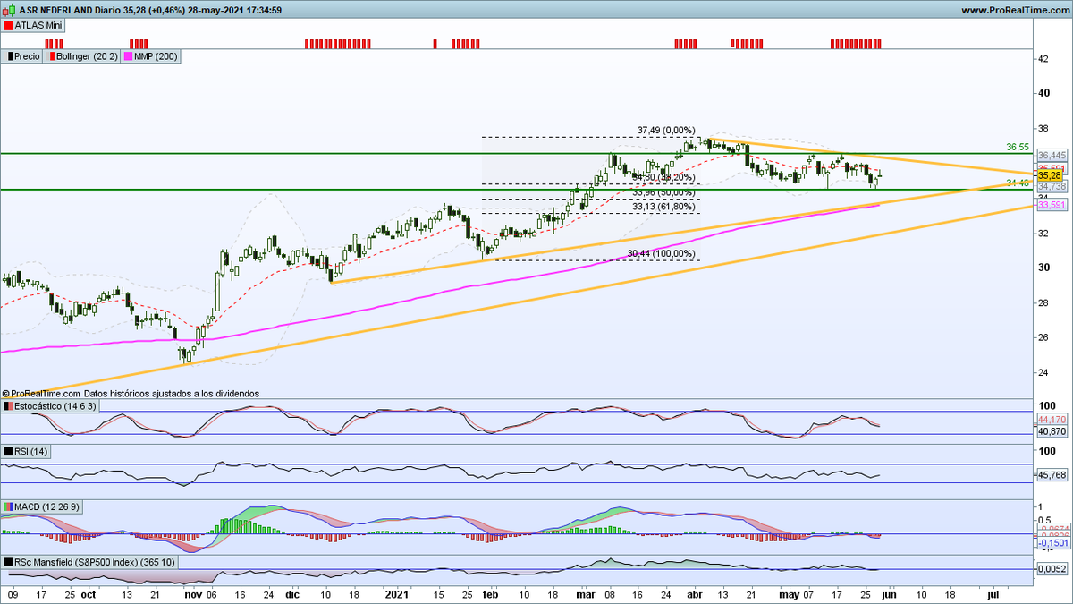Image resolution: width=1073 pixels, height=604 pixels.
Task: Click the 45,768 RSI value tag
Action: coord(1051,475)
